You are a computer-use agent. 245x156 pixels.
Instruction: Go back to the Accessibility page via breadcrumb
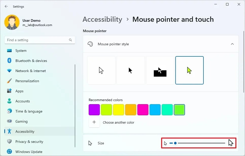pyautogui.click(x=102, y=19)
